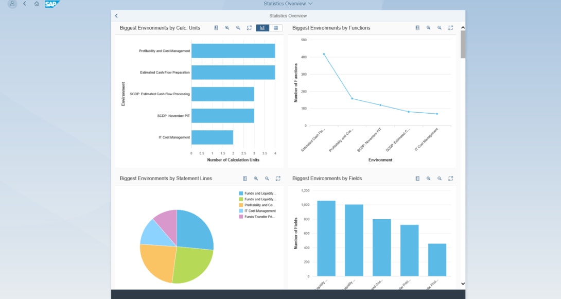Open legend for the Fields chart
Screen dimensions: 561x299
417,179
